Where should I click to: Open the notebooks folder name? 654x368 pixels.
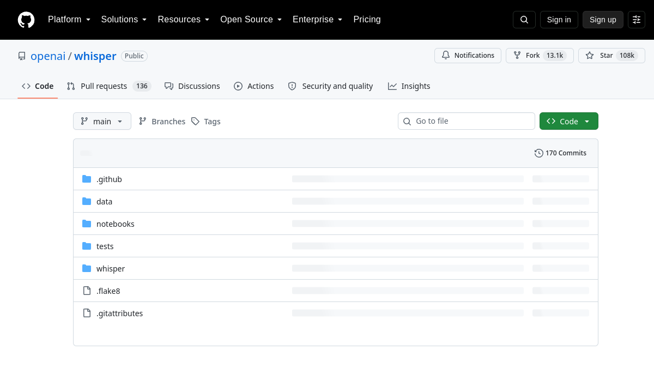click(116, 224)
